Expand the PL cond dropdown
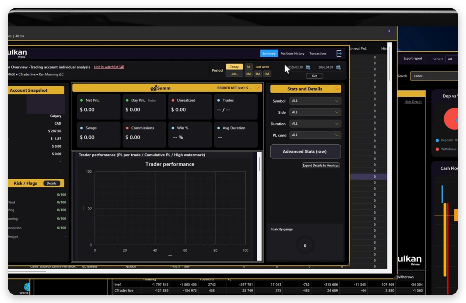Viewport: 466px width, 303px height. [x=315, y=135]
